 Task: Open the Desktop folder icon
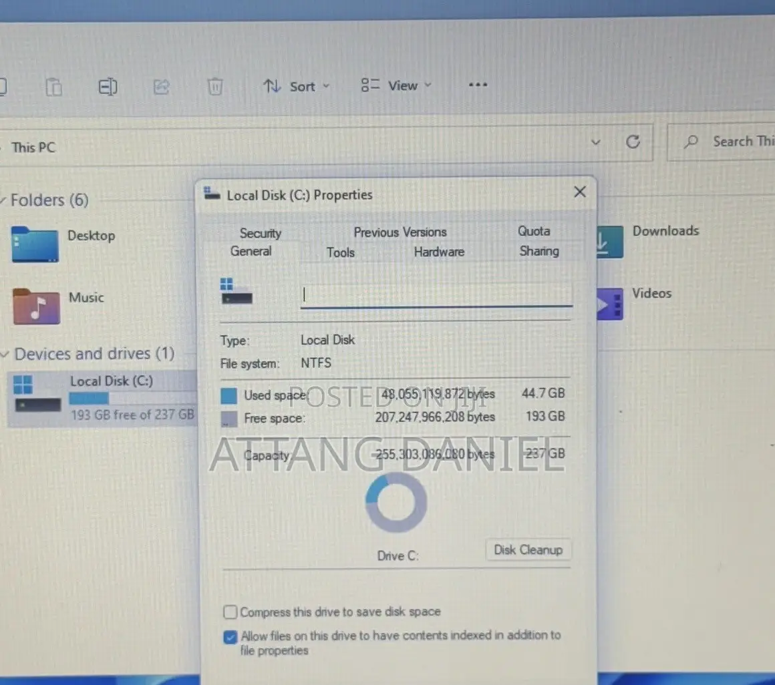tap(35, 244)
